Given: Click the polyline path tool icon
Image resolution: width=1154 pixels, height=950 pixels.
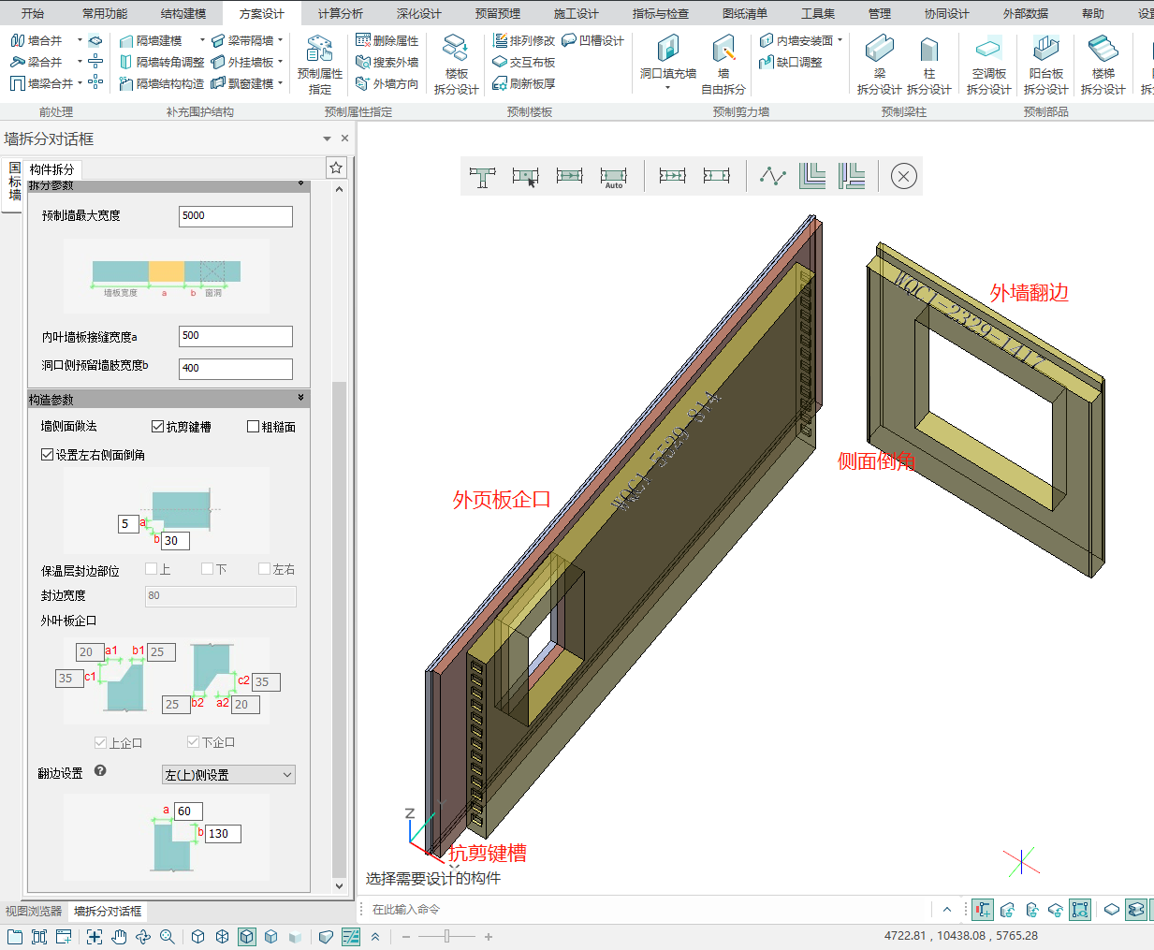Looking at the screenshot, I should pos(772,176).
